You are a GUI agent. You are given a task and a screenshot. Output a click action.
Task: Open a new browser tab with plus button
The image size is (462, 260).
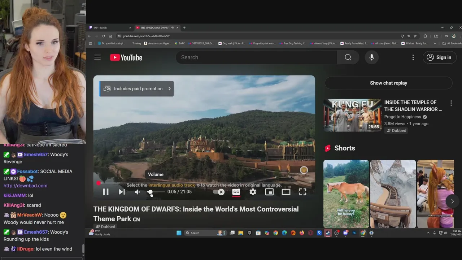[184, 28]
